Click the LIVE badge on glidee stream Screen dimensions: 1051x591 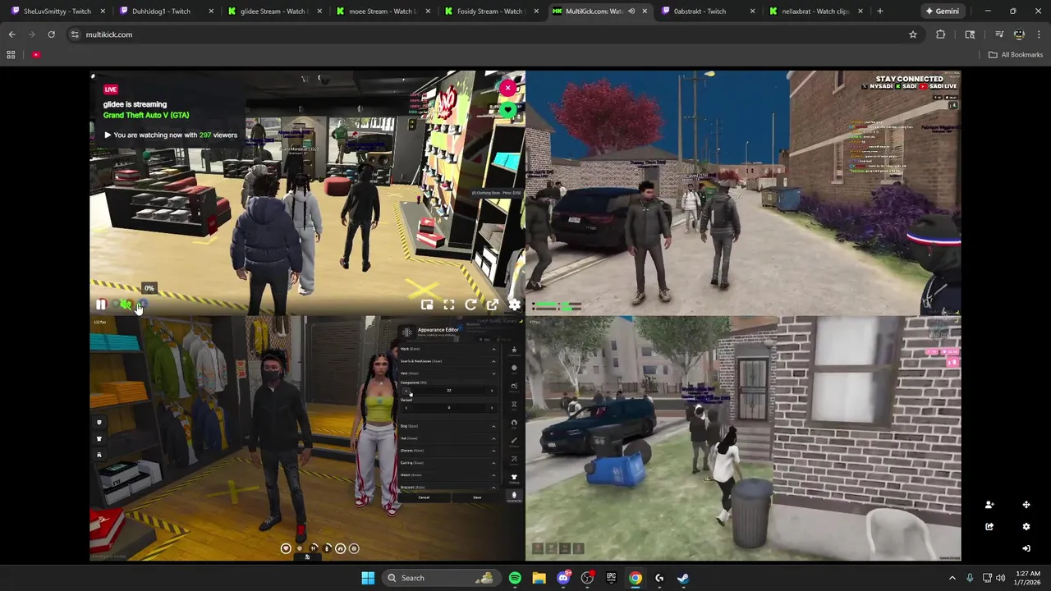click(111, 89)
